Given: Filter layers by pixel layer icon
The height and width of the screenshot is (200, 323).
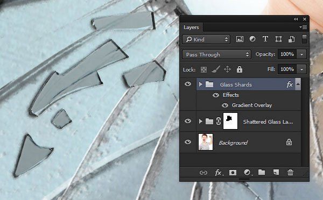Looking at the screenshot, I should pyautogui.click(x=240, y=39).
